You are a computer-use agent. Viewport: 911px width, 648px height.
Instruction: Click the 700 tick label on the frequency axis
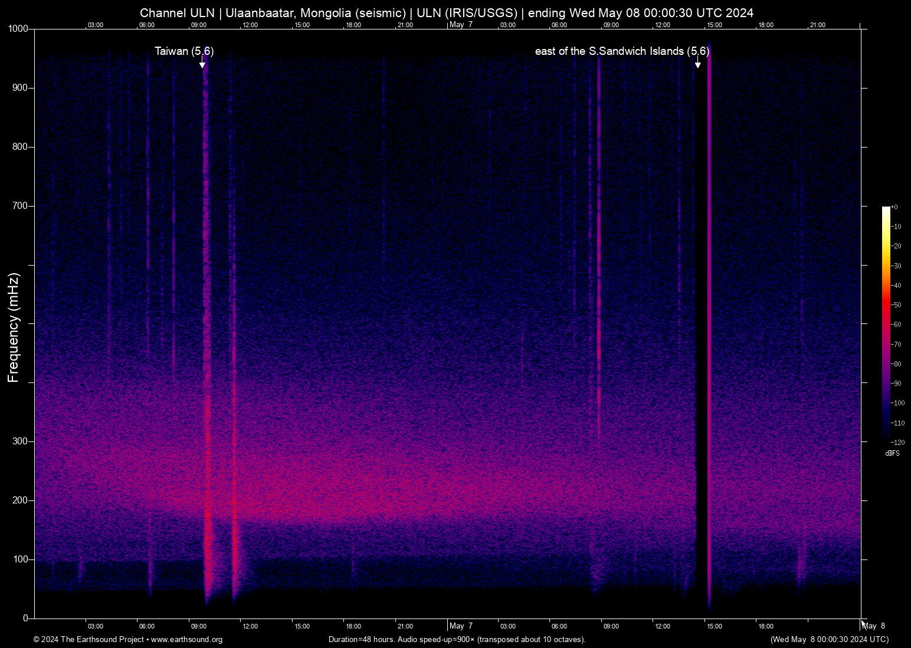(20, 206)
